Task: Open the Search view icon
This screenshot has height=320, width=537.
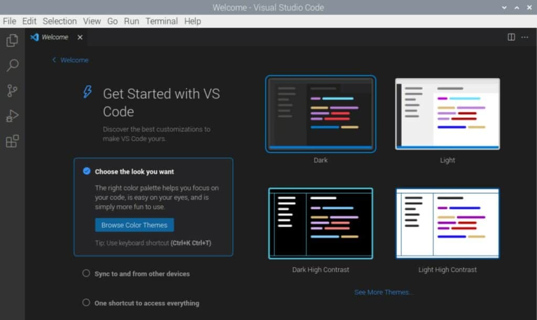Action: (13, 65)
